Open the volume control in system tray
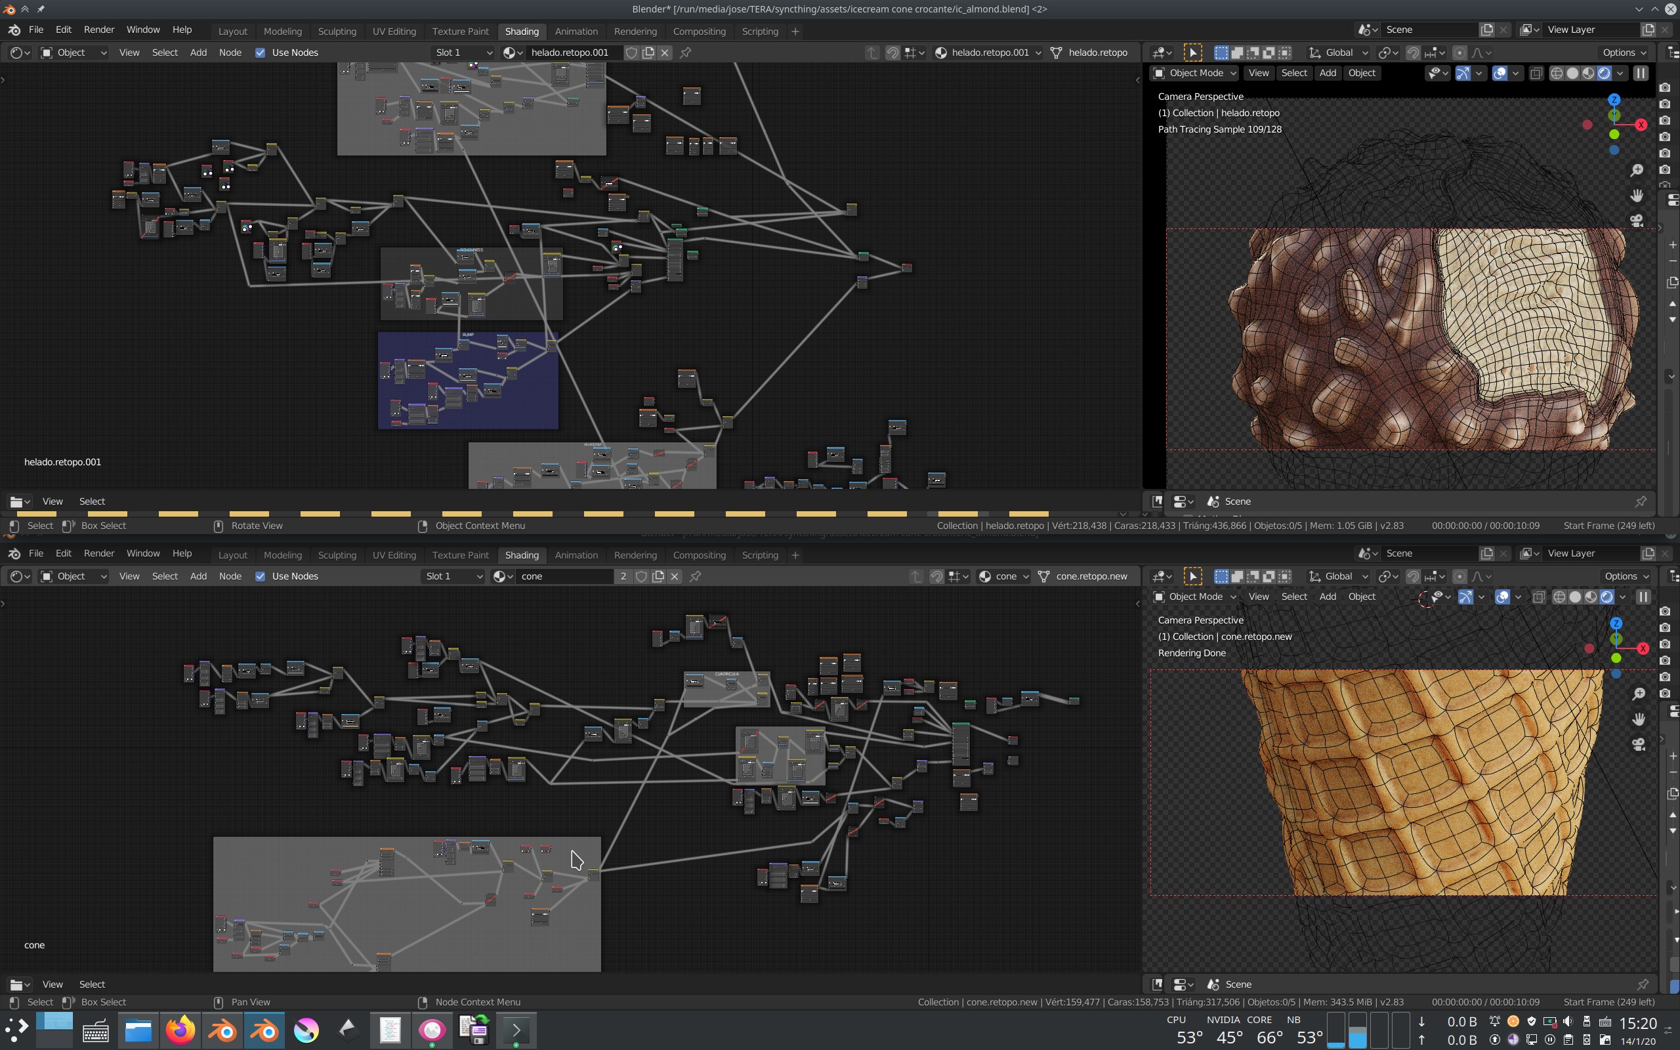This screenshot has width=1680, height=1050. [x=1568, y=1021]
